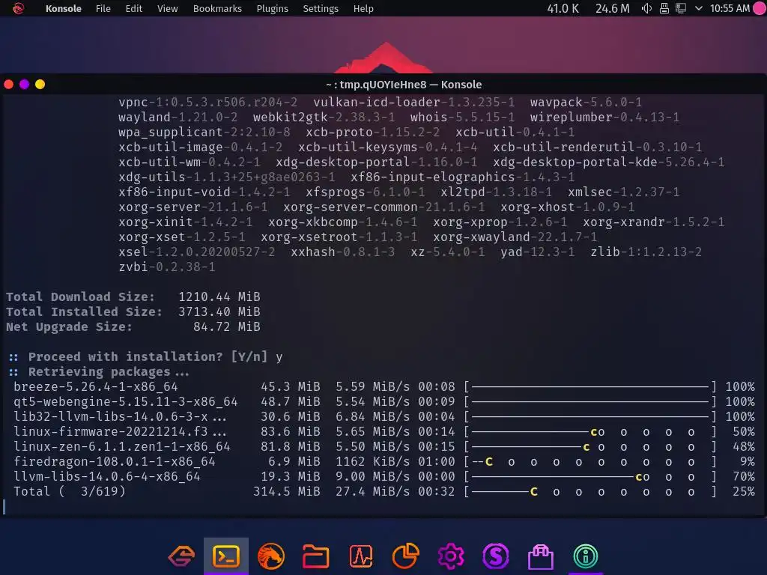Open the View menu
This screenshot has width=767, height=575.
coord(167,9)
